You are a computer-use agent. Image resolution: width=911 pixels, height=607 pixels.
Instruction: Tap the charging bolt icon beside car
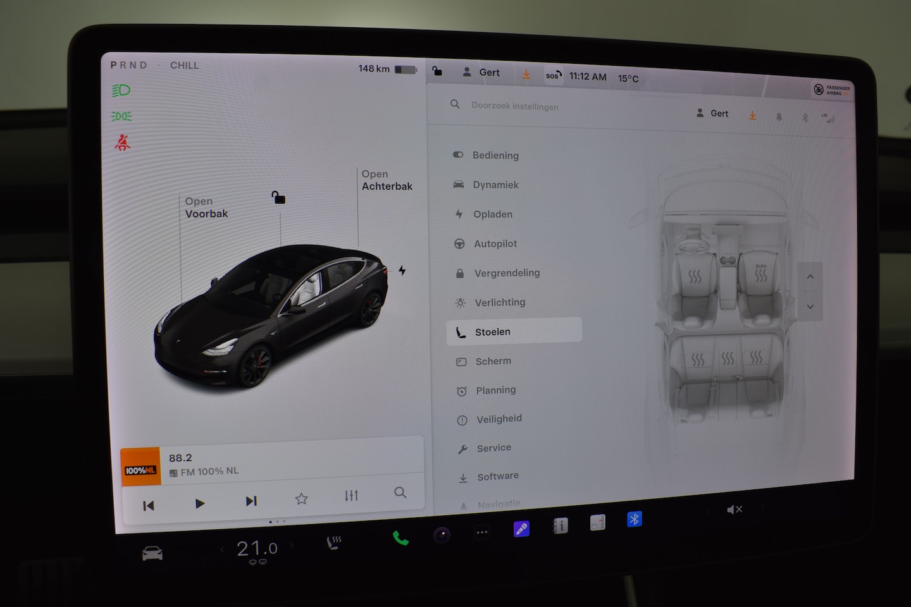(x=402, y=271)
